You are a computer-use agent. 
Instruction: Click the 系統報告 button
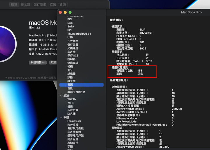(38, 63)
